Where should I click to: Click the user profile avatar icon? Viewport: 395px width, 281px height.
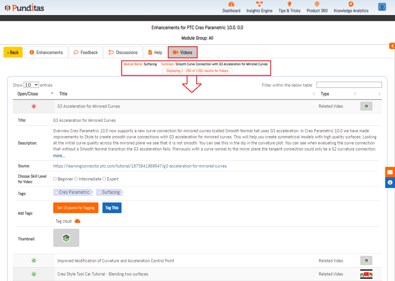(x=382, y=7)
